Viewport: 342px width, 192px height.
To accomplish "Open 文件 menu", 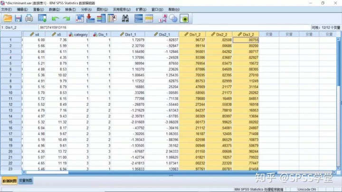I will point(6,9).
